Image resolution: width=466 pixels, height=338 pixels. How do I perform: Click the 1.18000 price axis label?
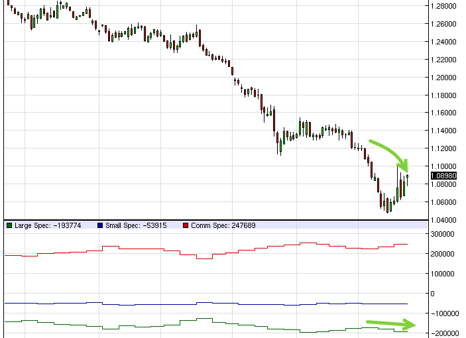tap(443, 95)
